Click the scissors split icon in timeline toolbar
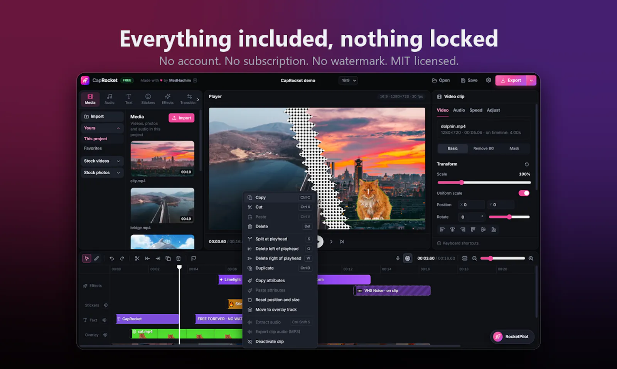 coord(137,258)
